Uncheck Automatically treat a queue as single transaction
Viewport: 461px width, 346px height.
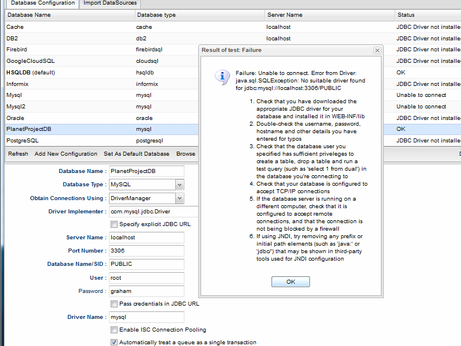(114, 343)
